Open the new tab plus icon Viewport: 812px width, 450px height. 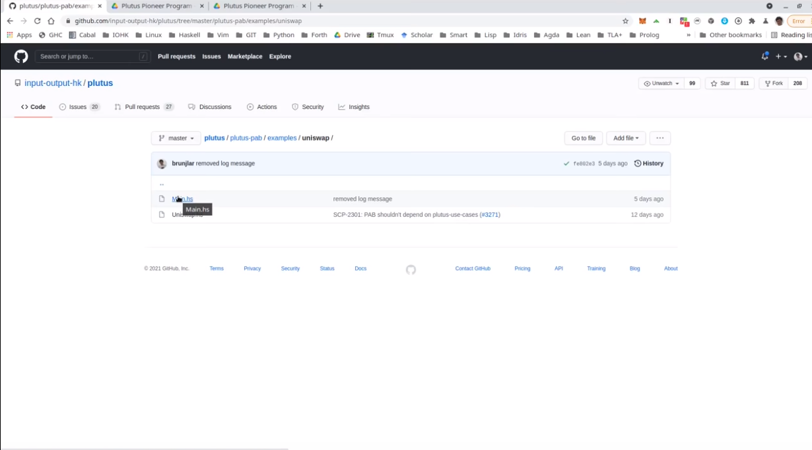(x=320, y=6)
